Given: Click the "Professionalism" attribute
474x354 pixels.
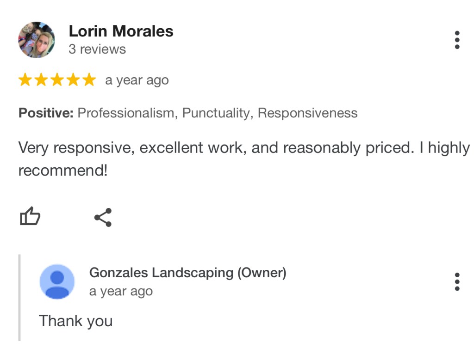Looking at the screenshot, I should (125, 113).
